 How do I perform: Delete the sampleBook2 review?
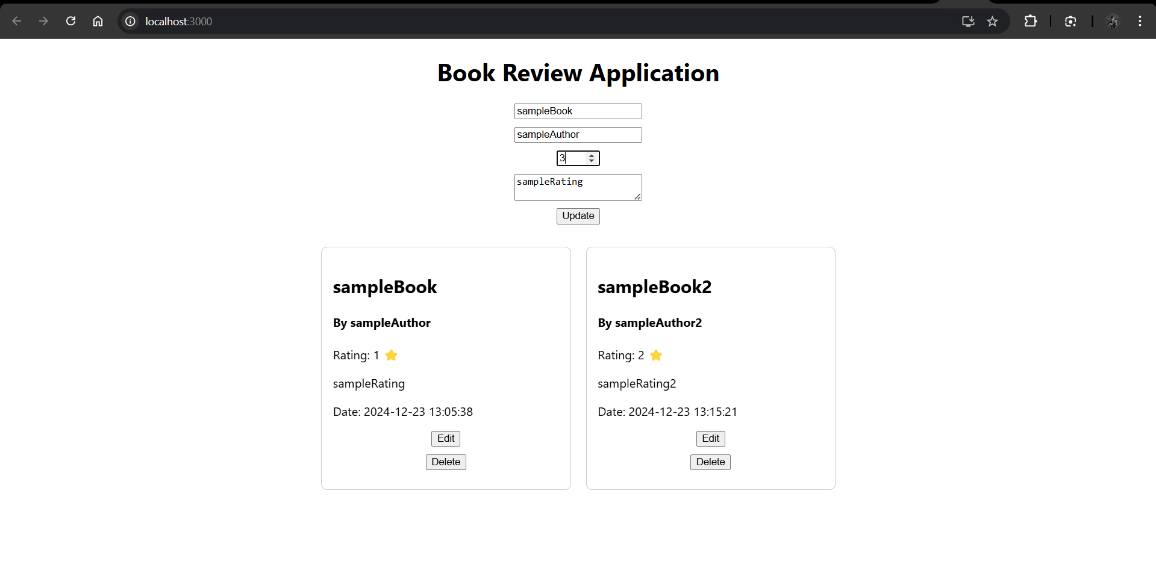point(711,462)
